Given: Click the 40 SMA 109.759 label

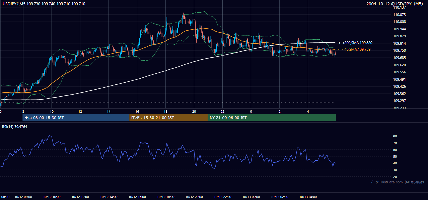Looking at the screenshot, I should pos(354,49).
